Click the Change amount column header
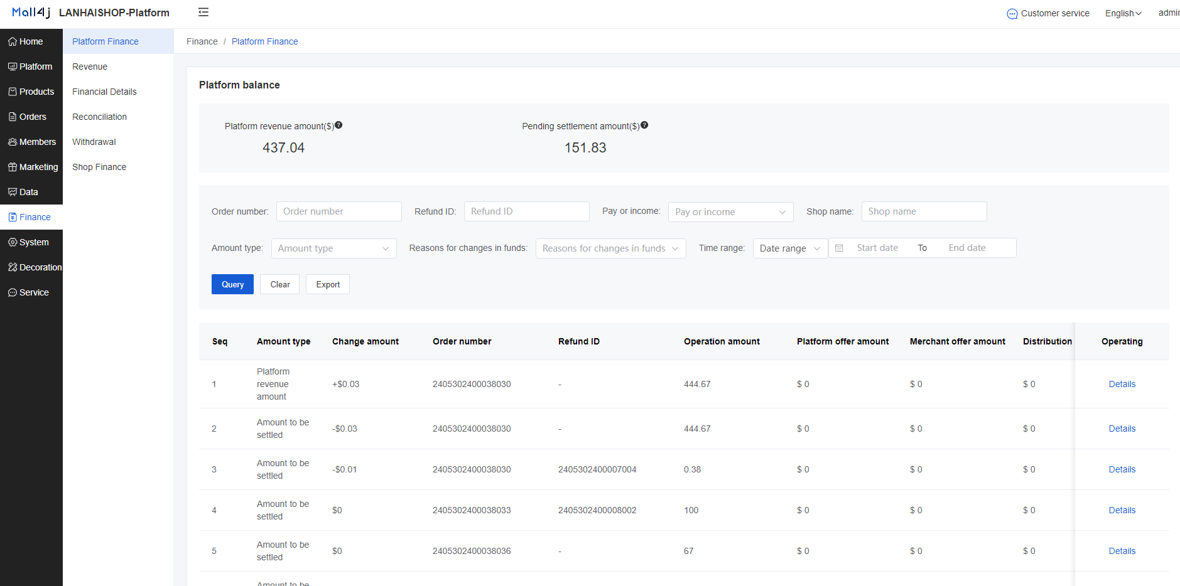 (x=365, y=341)
